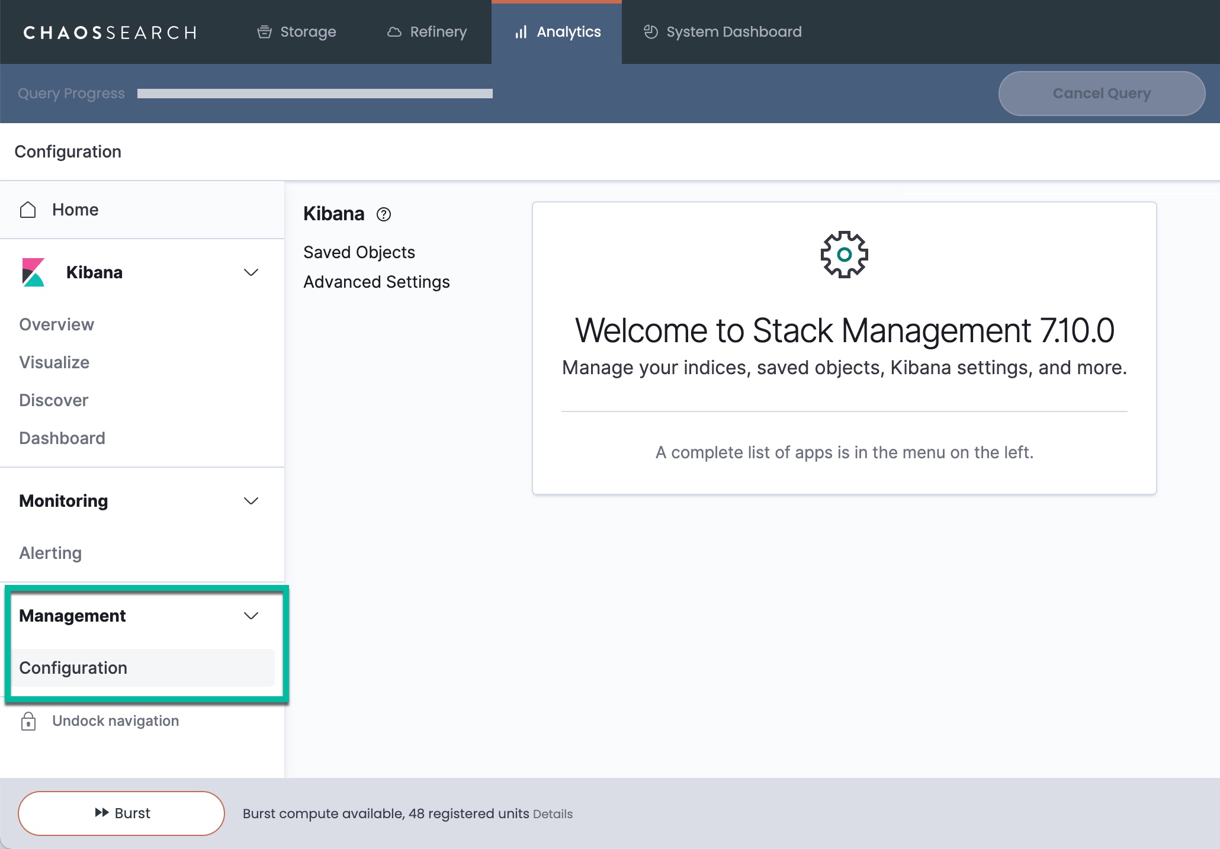Click the Query Progress bar
Image resolution: width=1220 pixels, height=849 pixels.
click(314, 94)
